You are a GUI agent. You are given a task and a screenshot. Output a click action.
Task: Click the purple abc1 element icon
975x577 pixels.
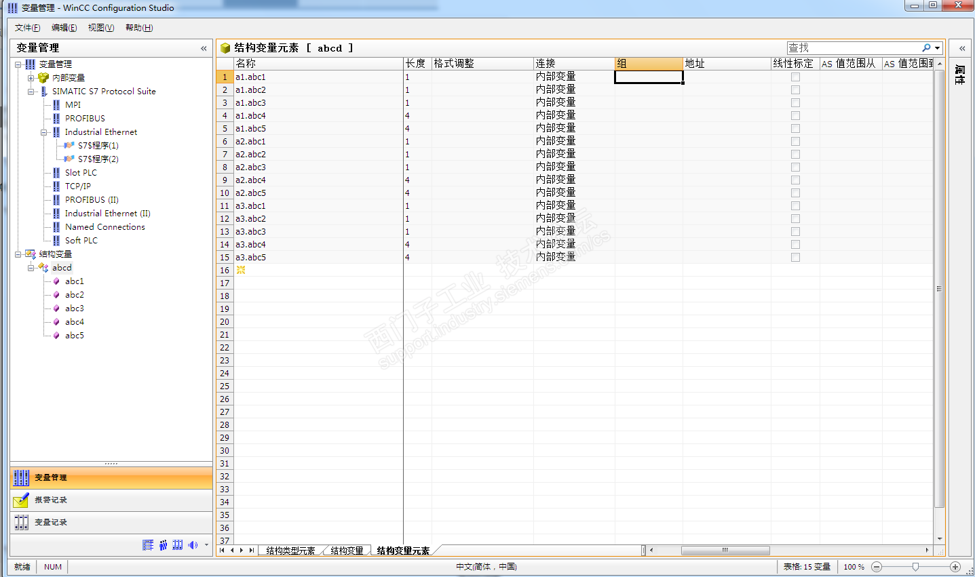click(x=56, y=281)
